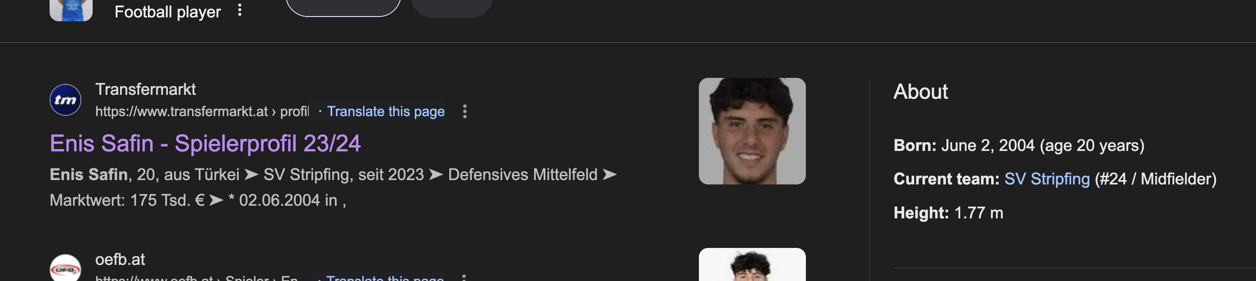
Task: Open the three-dot menu beside Football player
Action: (239, 10)
